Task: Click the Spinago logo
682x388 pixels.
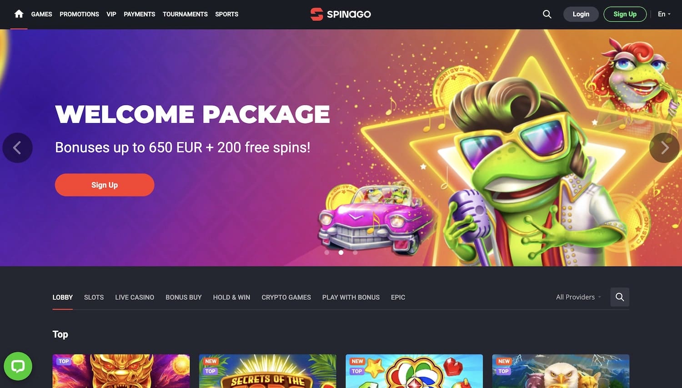Action: point(341,14)
